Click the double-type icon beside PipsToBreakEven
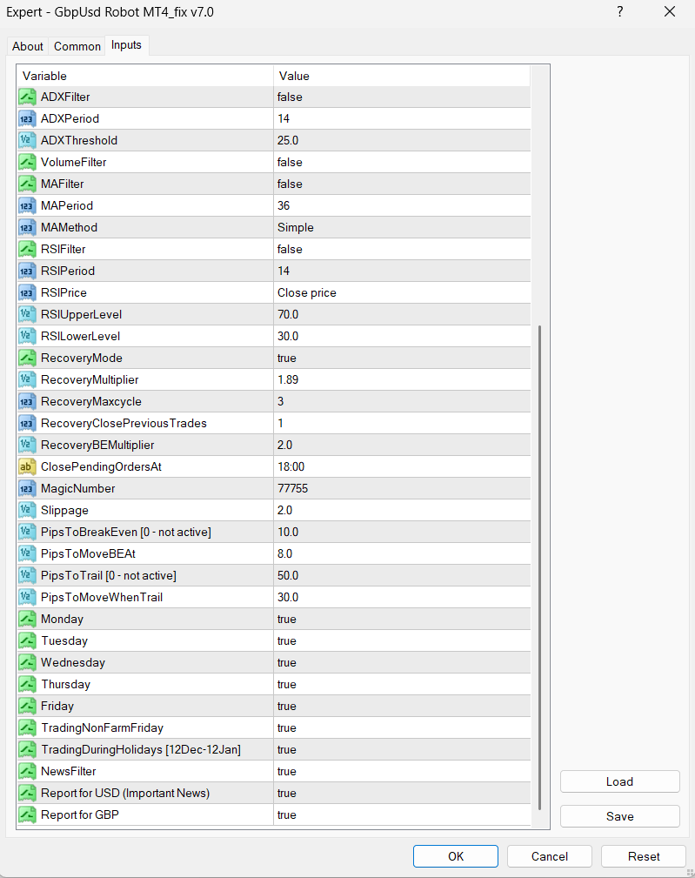 point(27,533)
